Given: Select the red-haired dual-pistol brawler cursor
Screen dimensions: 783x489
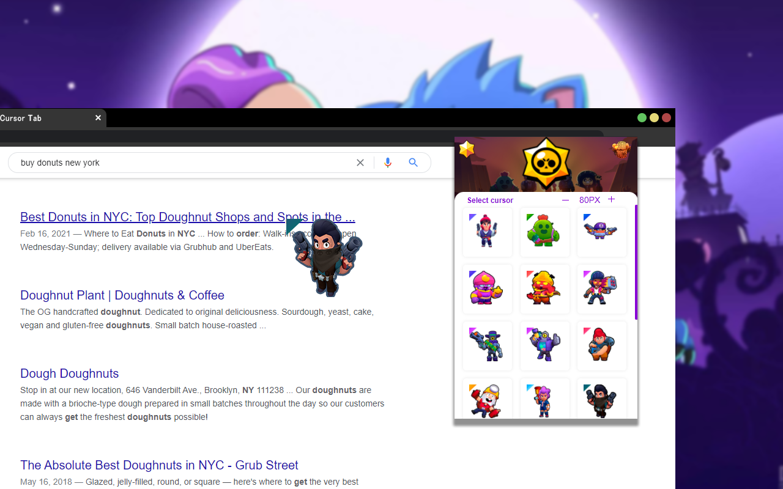Looking at the screenshot, I should tap(488, 232).
